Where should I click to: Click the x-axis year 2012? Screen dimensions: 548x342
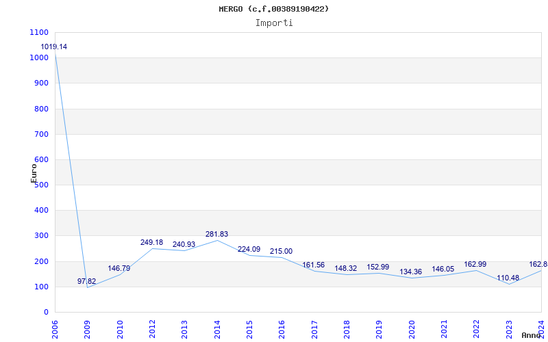pyautogui.click(x=152, y=330)
